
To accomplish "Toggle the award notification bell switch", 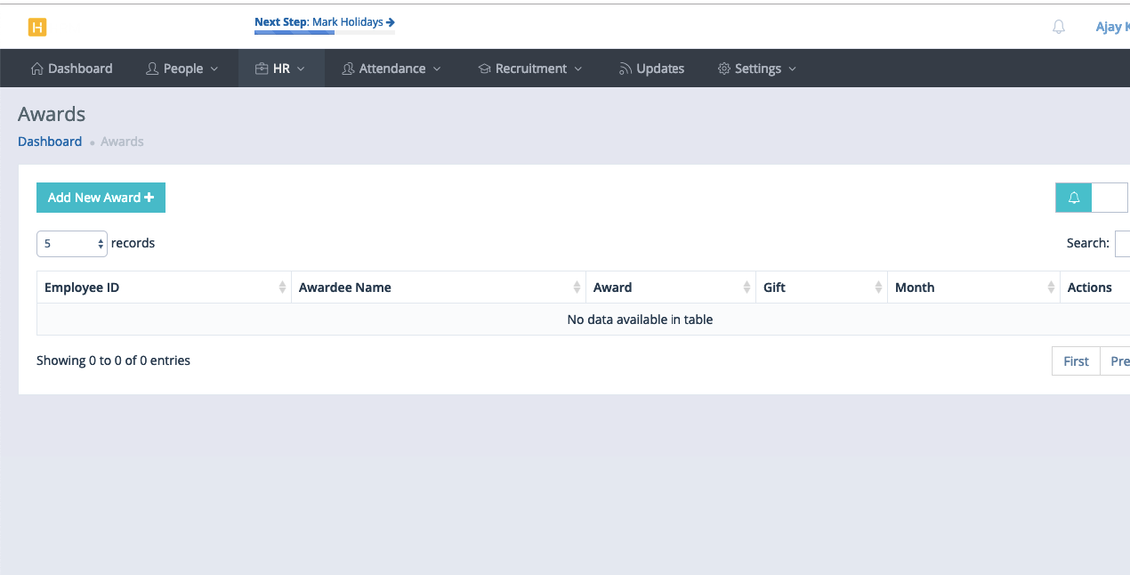I will tap(1091, 198).
